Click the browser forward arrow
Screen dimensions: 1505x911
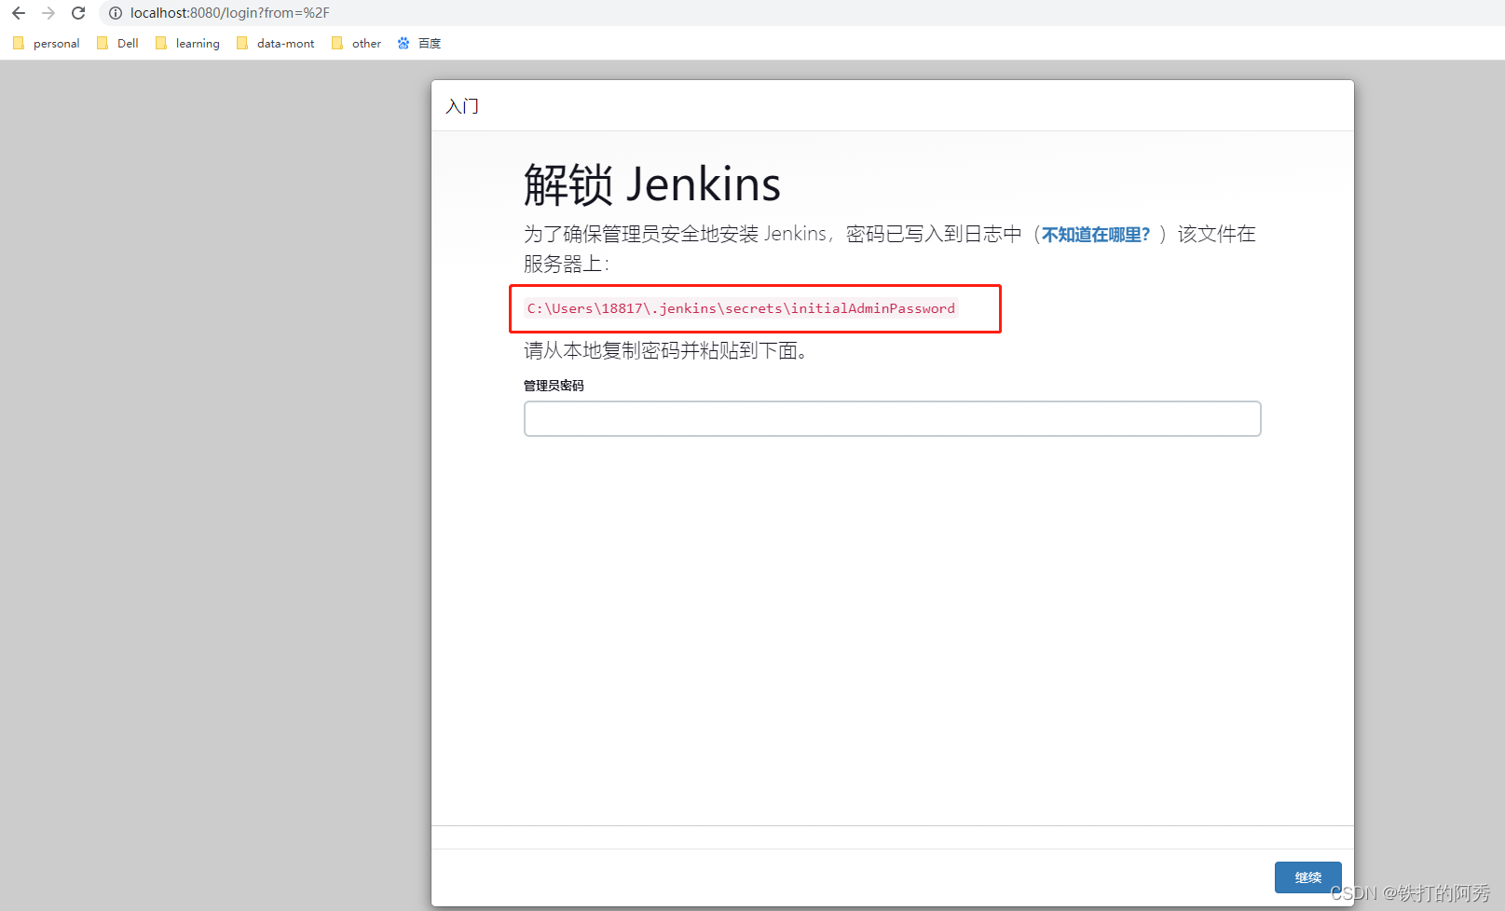click(48, 13)
